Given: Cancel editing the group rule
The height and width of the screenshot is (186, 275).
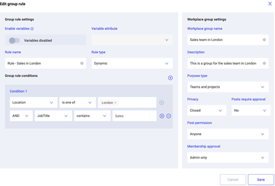Looking at the screenshot, I should coord(233,179).
